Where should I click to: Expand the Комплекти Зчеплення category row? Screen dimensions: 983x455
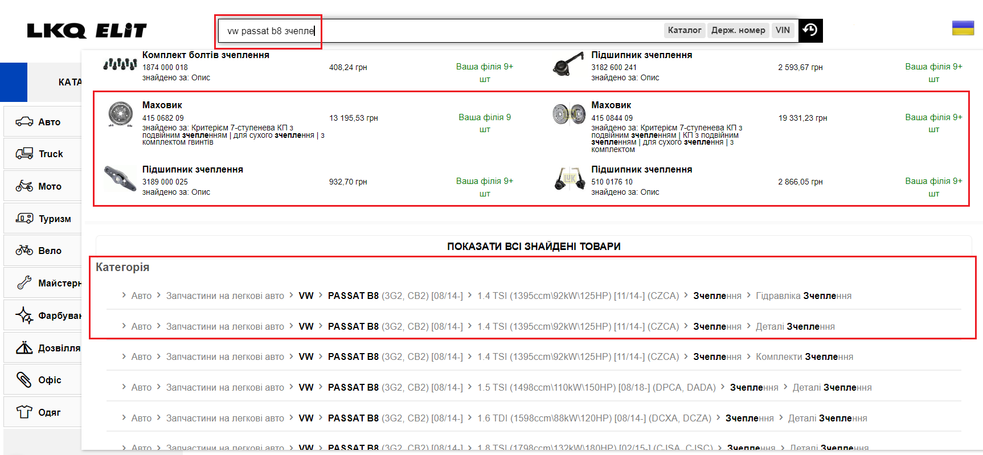pos(804,357)
